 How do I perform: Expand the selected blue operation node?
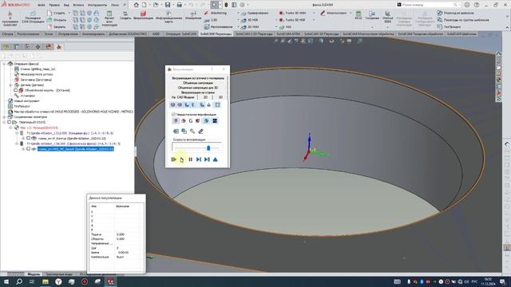23,149
